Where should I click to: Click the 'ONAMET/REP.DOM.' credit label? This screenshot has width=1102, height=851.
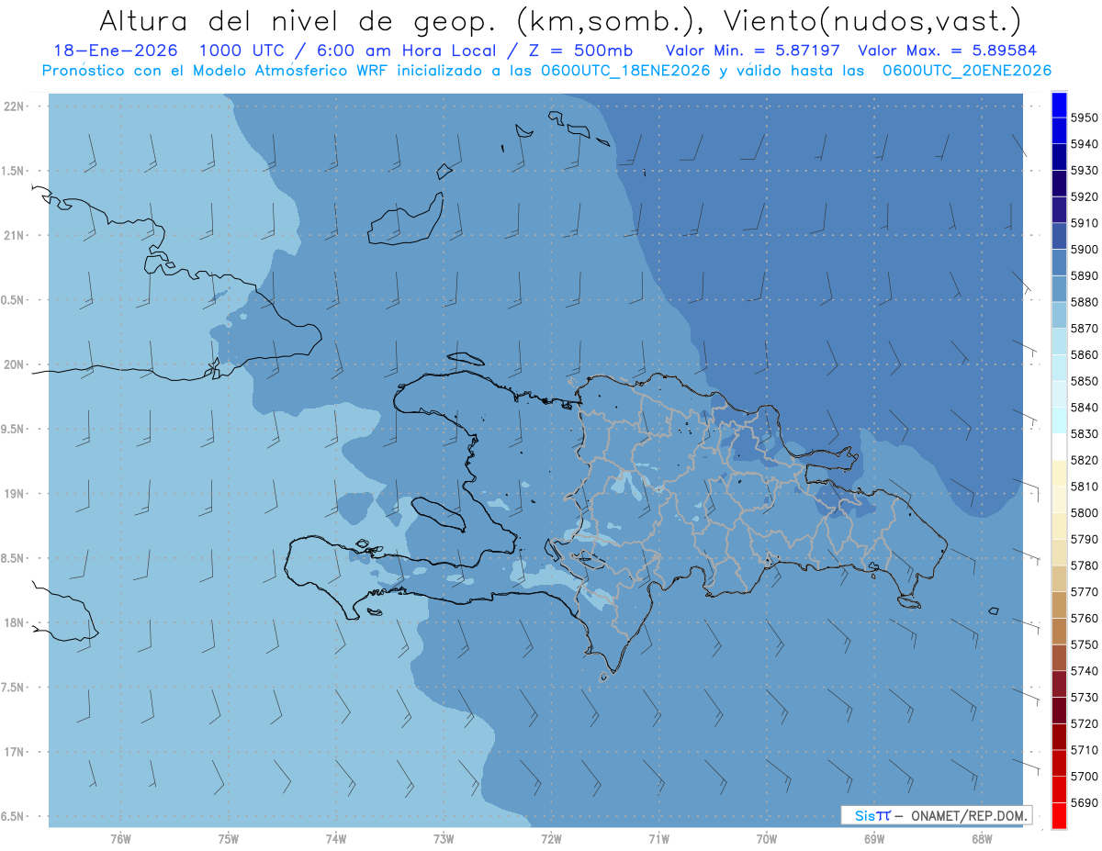(x=970, y=815)
